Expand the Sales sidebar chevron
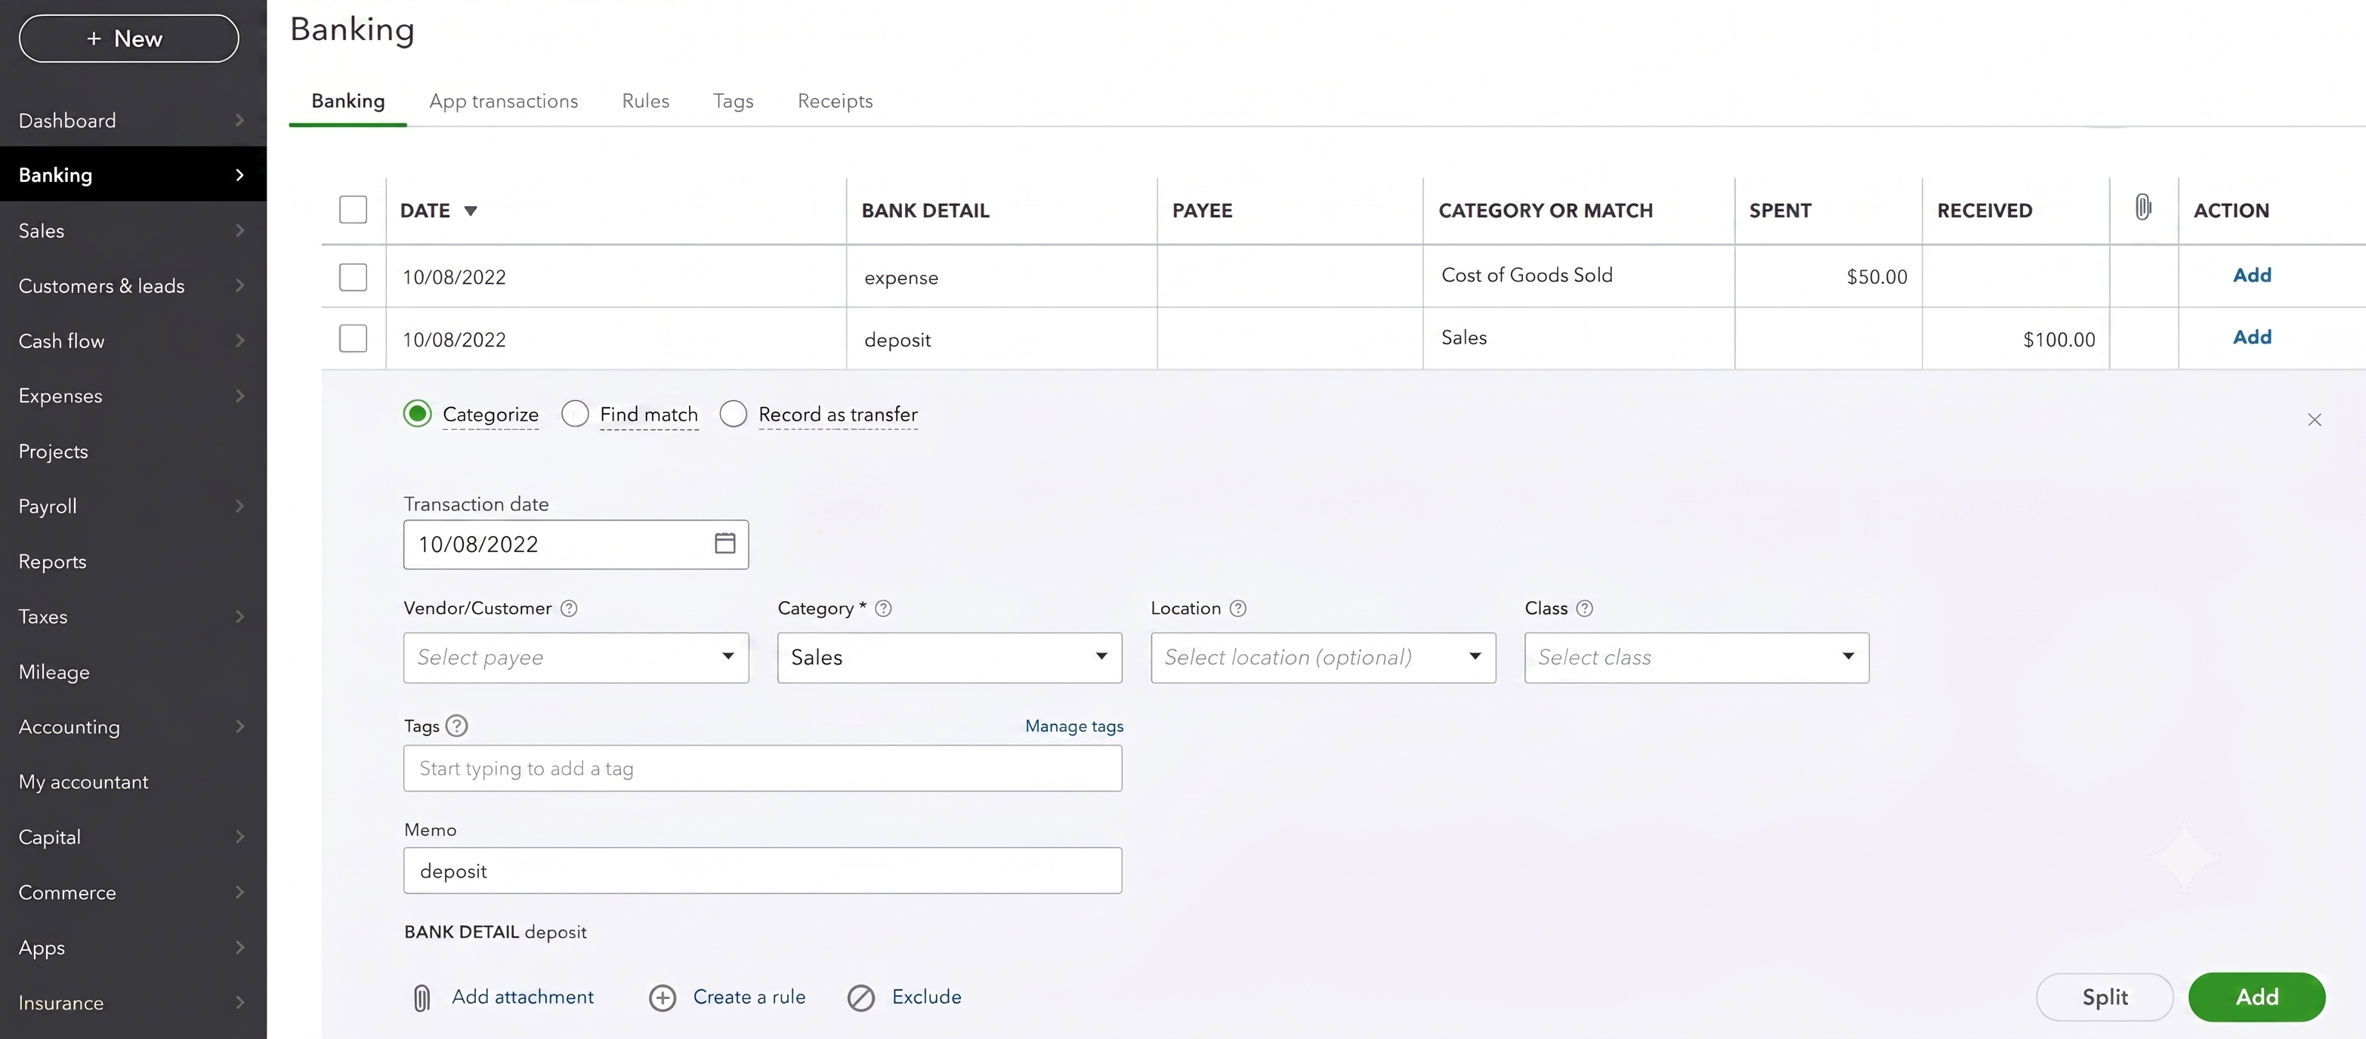The width and height of the screenshot is (2366, 1039). (239, 230)
